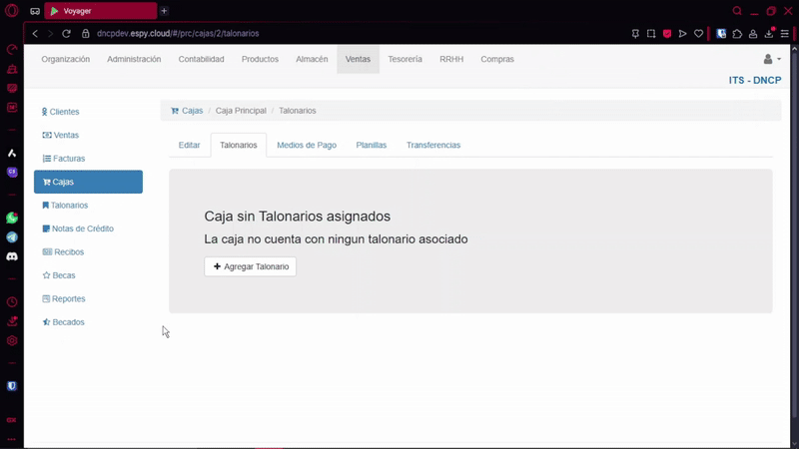799x449 pixels.
Task: Switch to the Editar tab
Action: click(x=189, y=145)
